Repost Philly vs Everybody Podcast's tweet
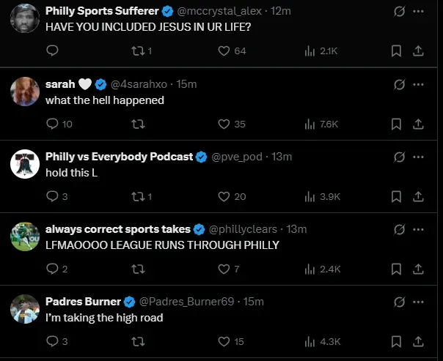The height and width of the screenshot is (361, 443). point(136,196)
